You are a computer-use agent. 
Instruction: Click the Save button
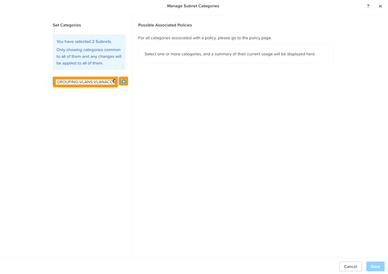(375, 266)
